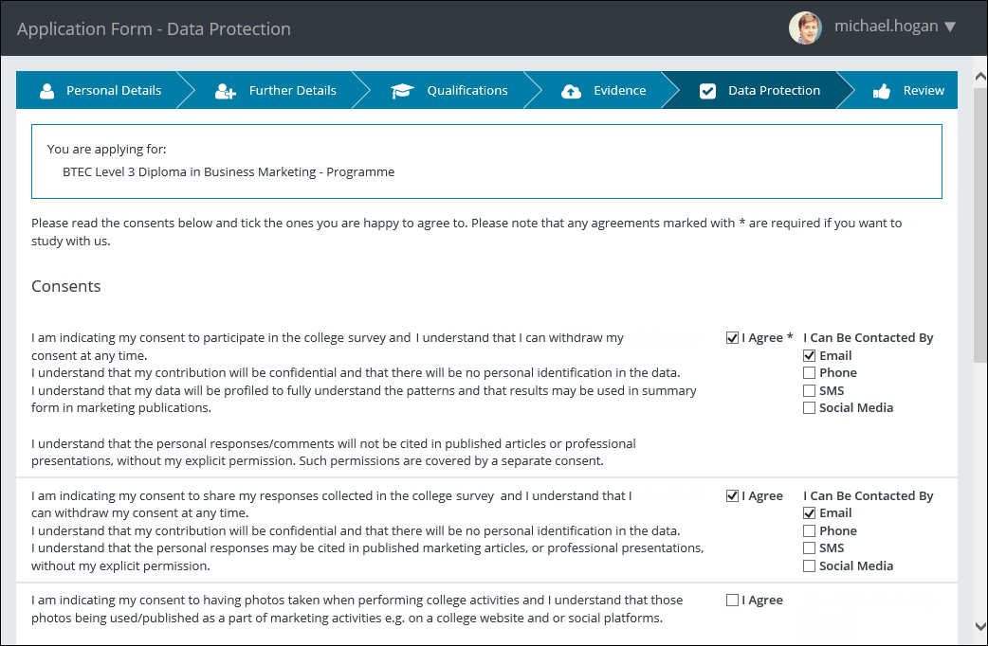Open the Review step tab
The image size is (988, 646).
click(x=923, y=91)
